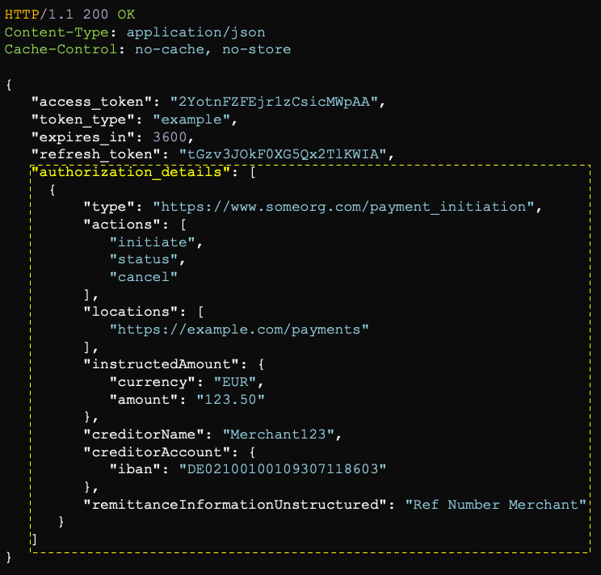Click the "creditorName" key
601x575 pixels.
[144, 434]
